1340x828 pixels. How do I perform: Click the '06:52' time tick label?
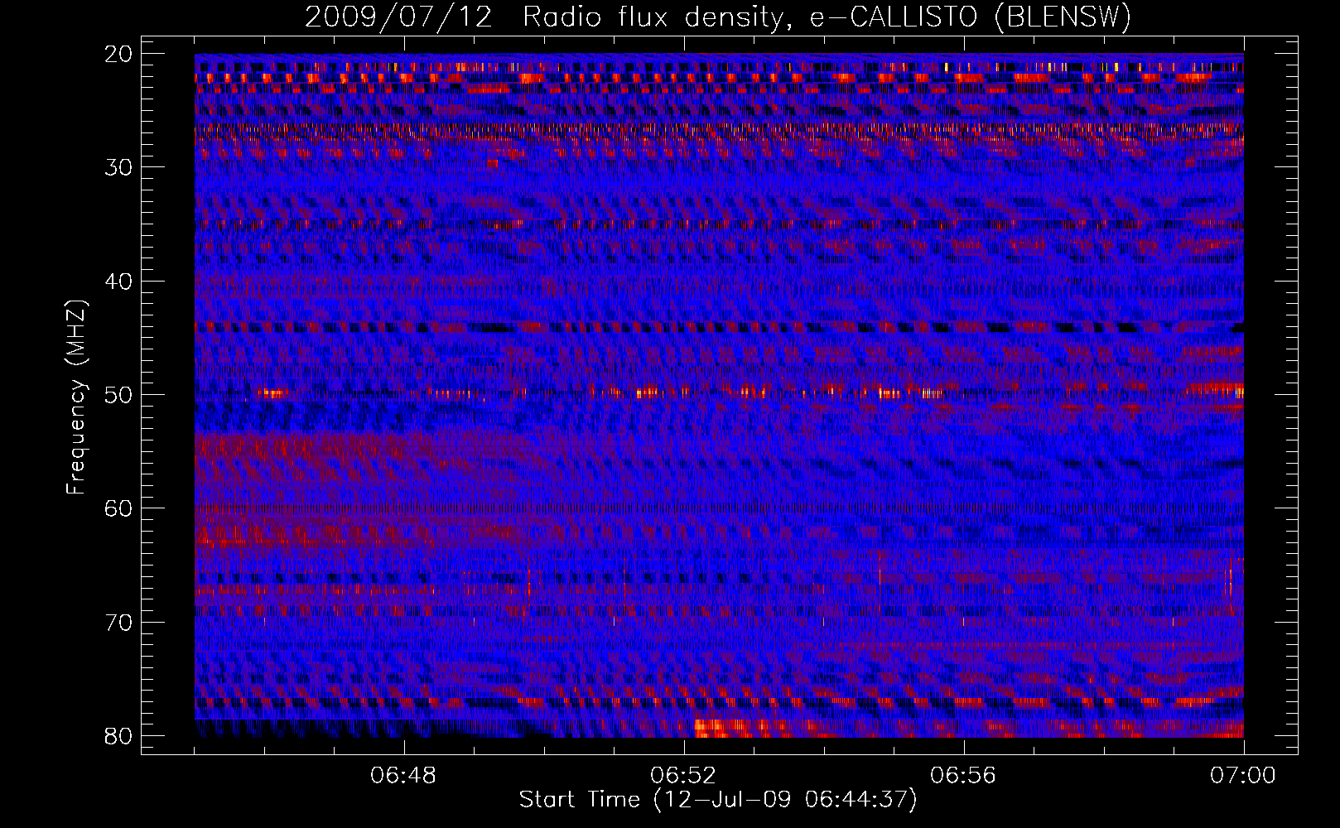point(683,776)
